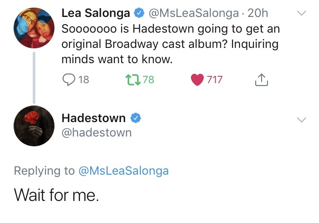Click the reply speech bubble icon
This screenshot has width=319, height=223.
pos(68,79)
